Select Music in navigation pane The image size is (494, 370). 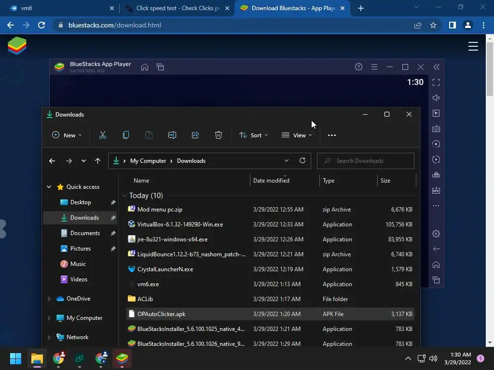point(78,264)
